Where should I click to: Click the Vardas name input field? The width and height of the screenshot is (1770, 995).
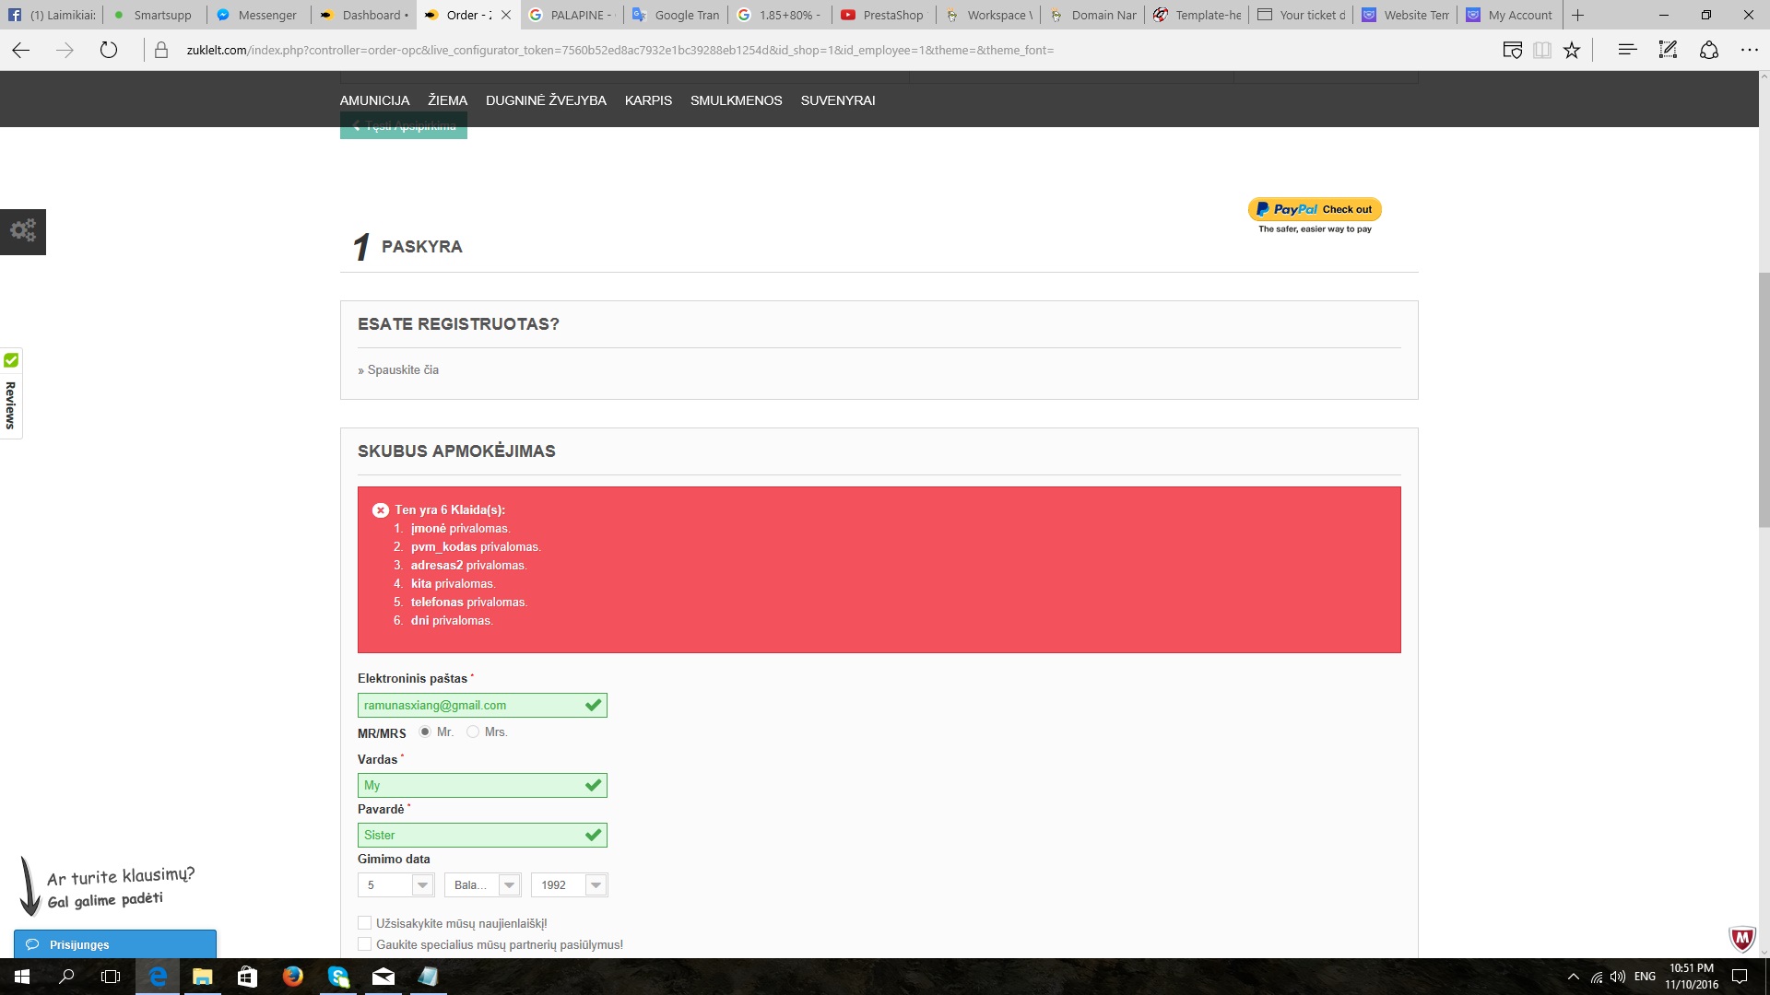pyautogui.click(x=470, y=786)
